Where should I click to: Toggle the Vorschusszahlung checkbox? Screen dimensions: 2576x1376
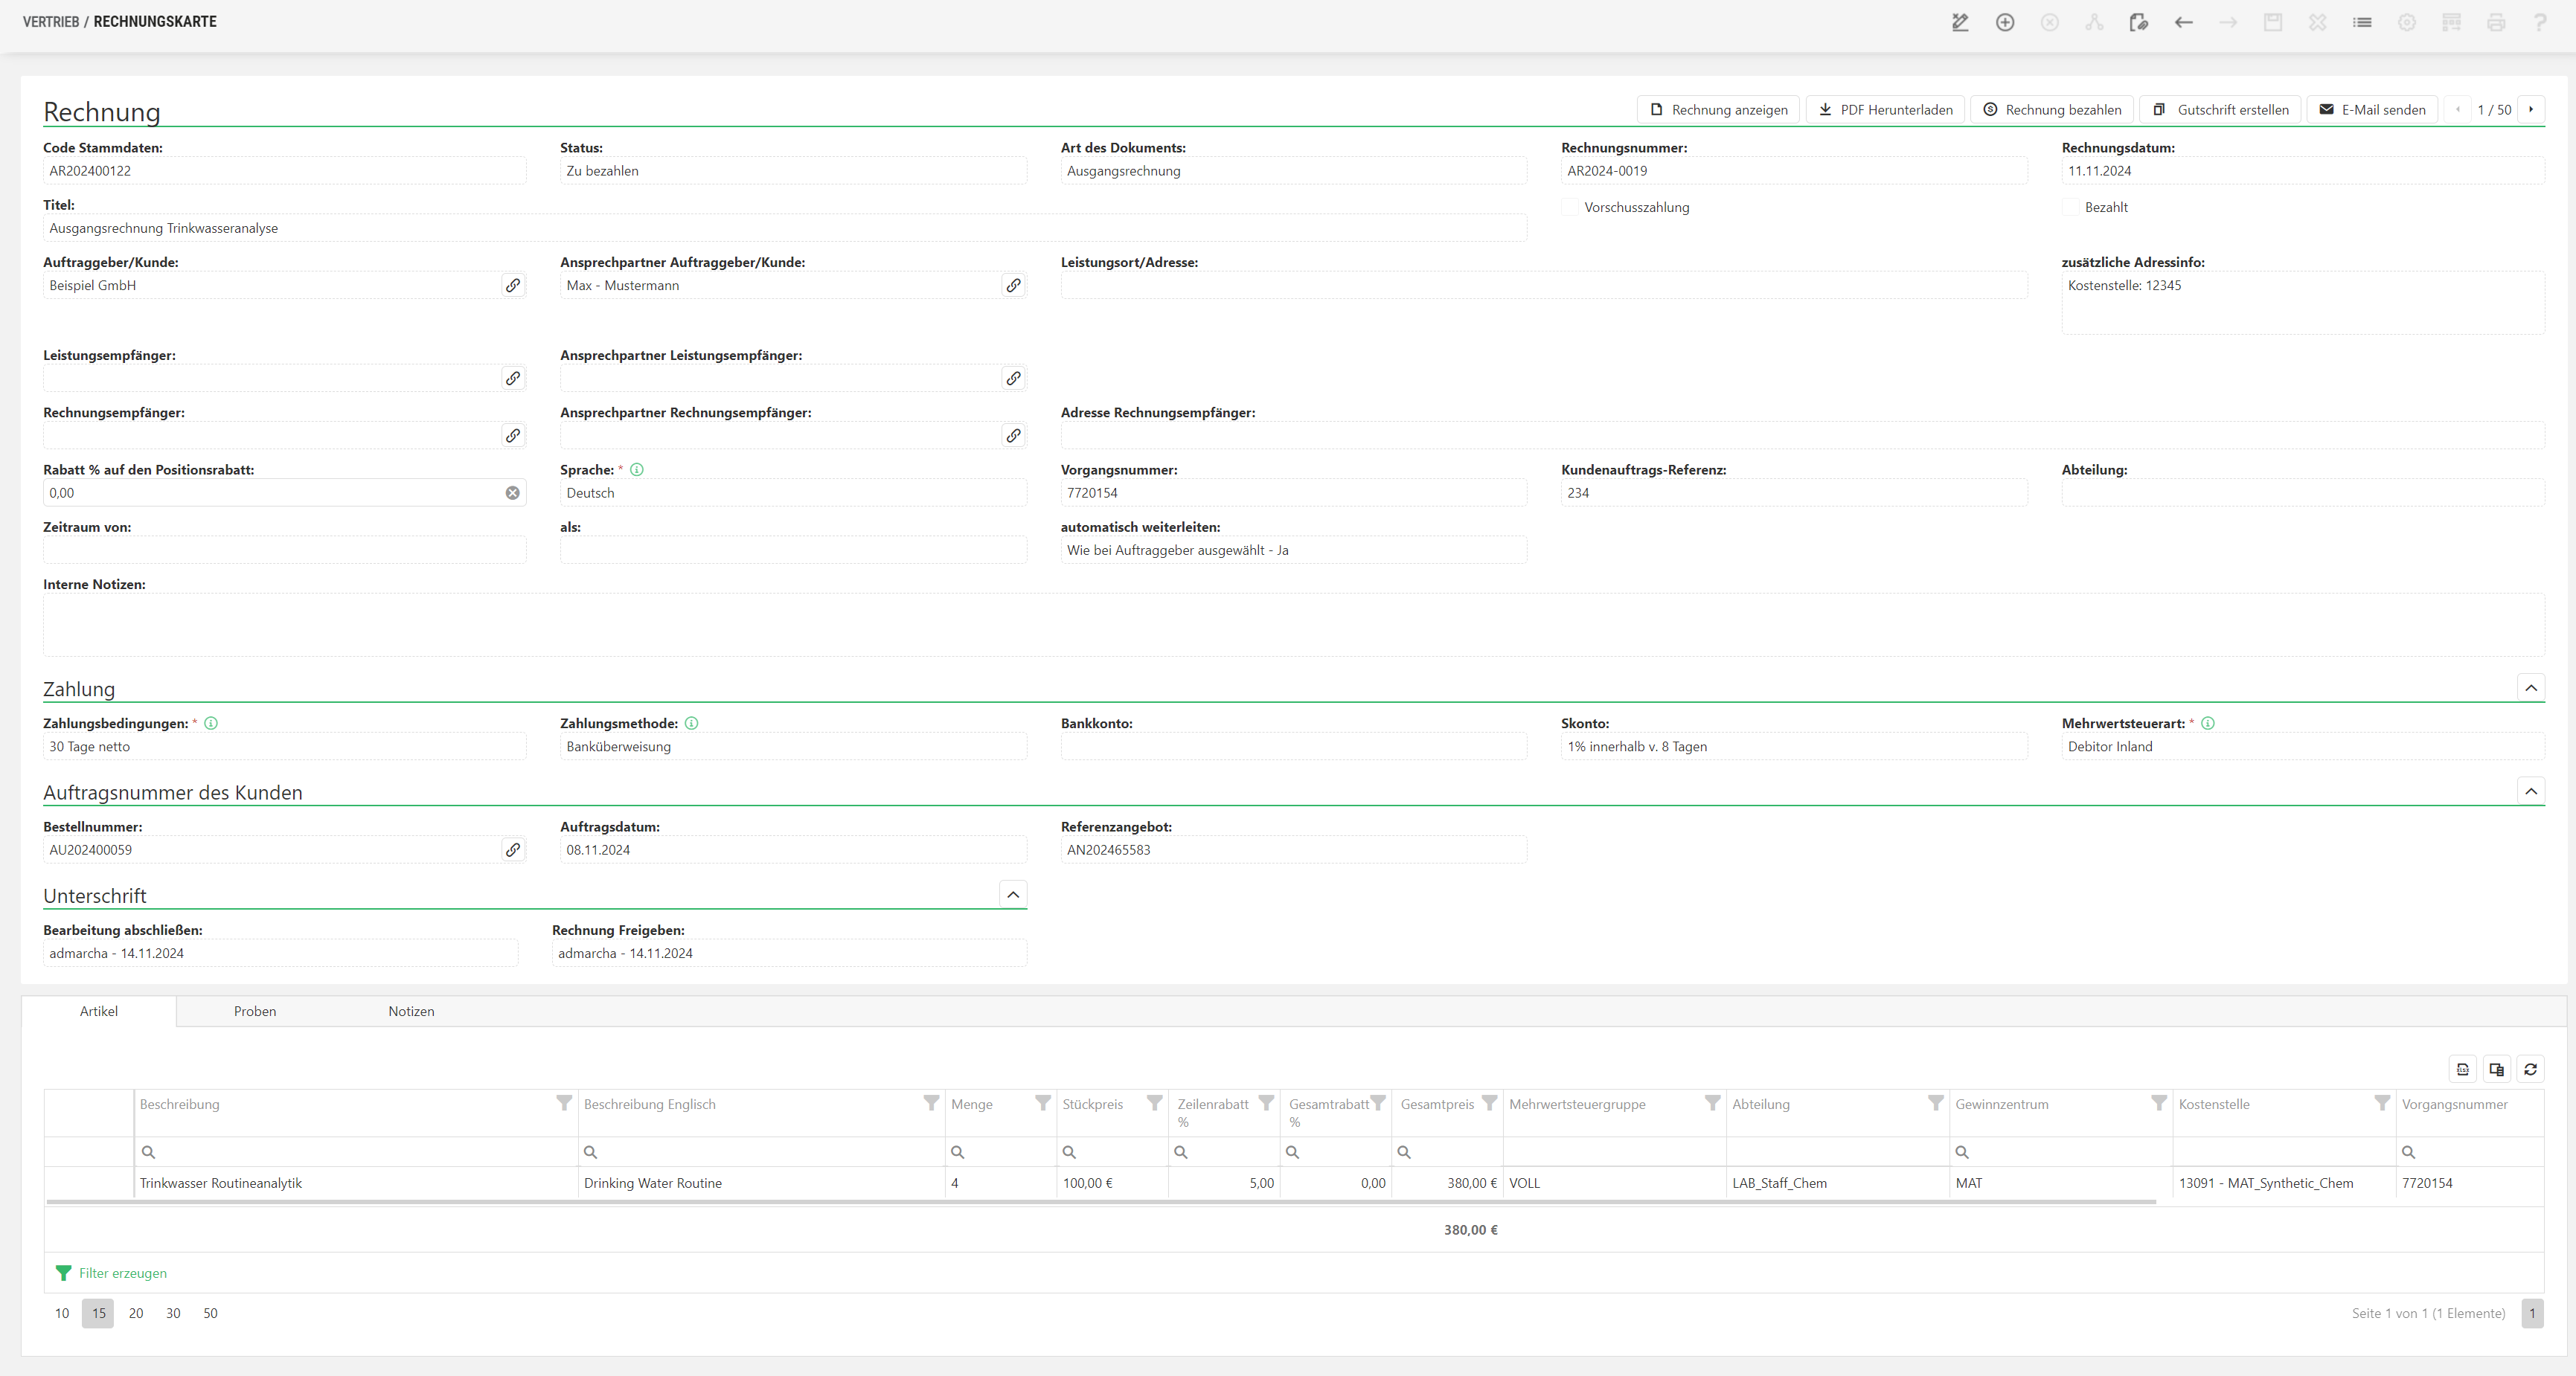[x=1570, y=207]
